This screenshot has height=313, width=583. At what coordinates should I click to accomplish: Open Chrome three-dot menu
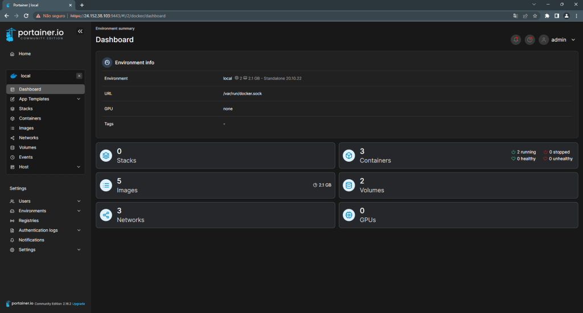click(576, 16)
